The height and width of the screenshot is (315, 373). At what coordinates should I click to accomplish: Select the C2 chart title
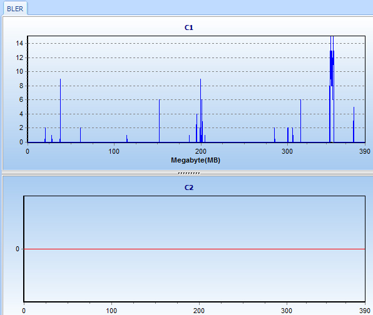click(189, 187)
